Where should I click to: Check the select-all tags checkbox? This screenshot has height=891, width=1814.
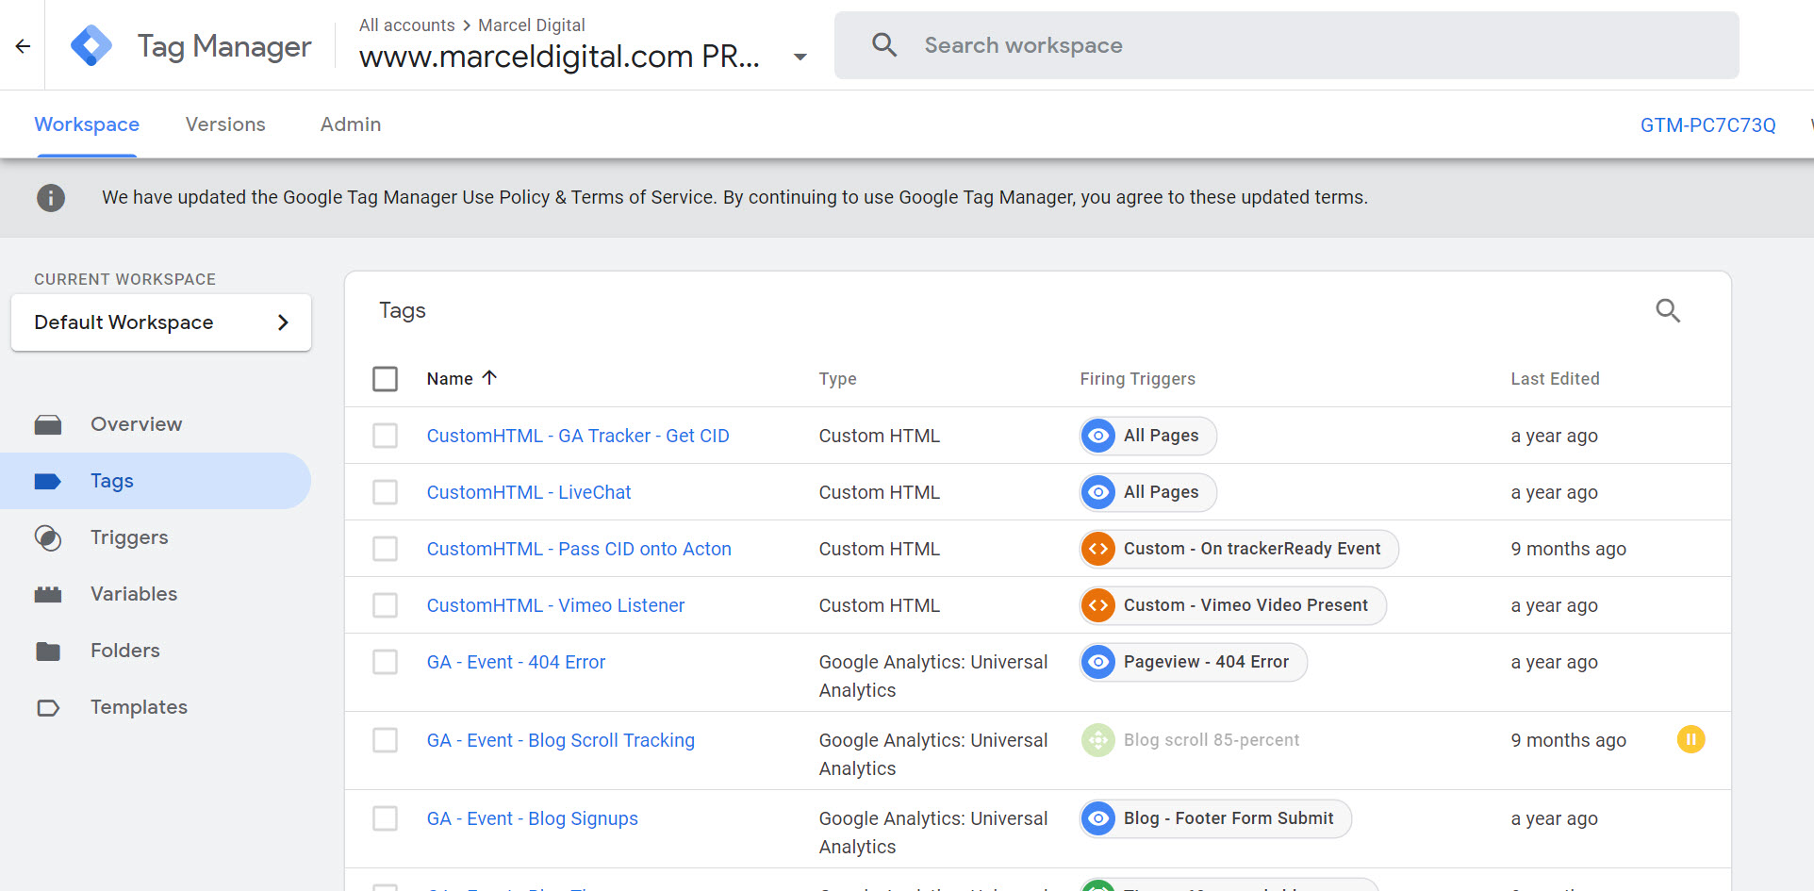[385, 379]
